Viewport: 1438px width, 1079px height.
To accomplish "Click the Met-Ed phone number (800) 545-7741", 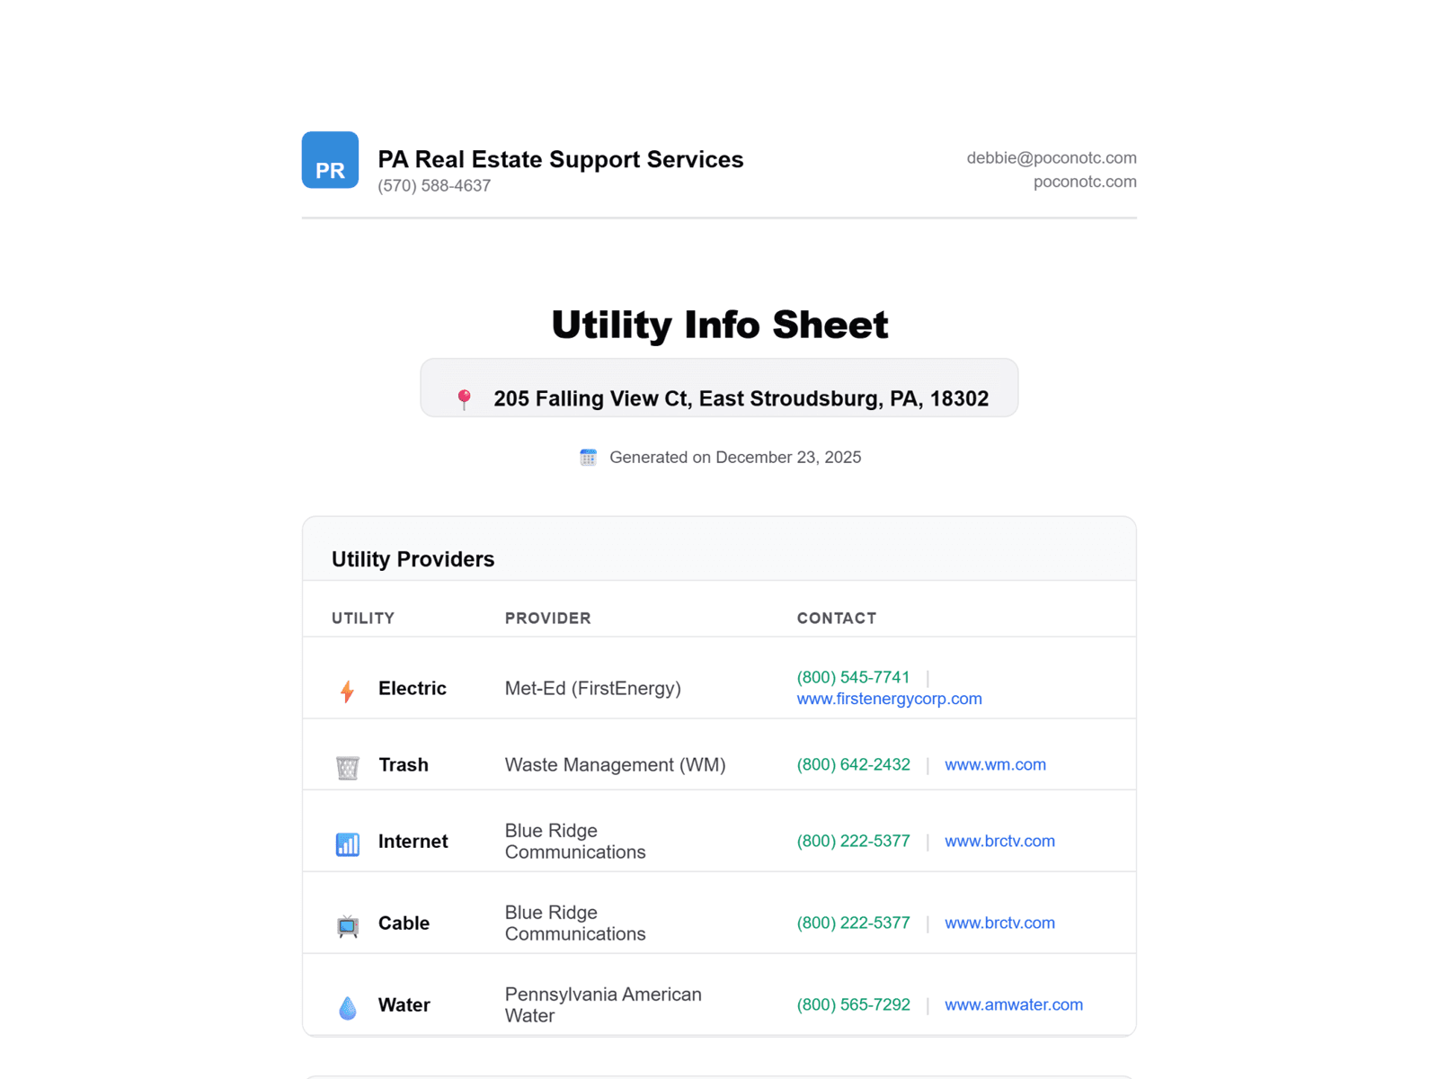I will (853, 677).
